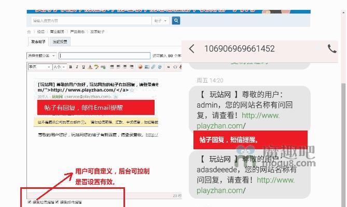Tap the phone call icon beside 106906969661452
347x207 pixels.
click(x=332, y=48)
